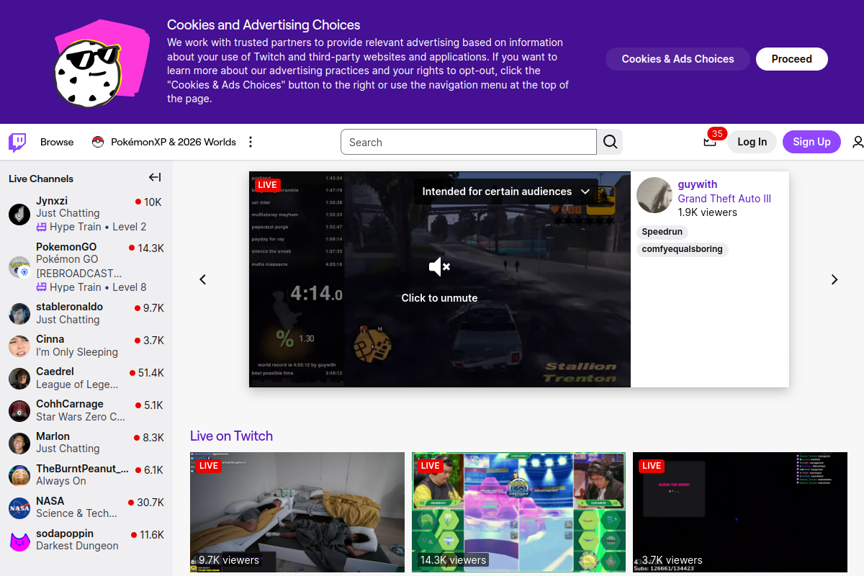The image size is (864, 576).
Task: Click CohhCarnage's channel avatar
Action: pyautogui.click(x=19, y=410)
